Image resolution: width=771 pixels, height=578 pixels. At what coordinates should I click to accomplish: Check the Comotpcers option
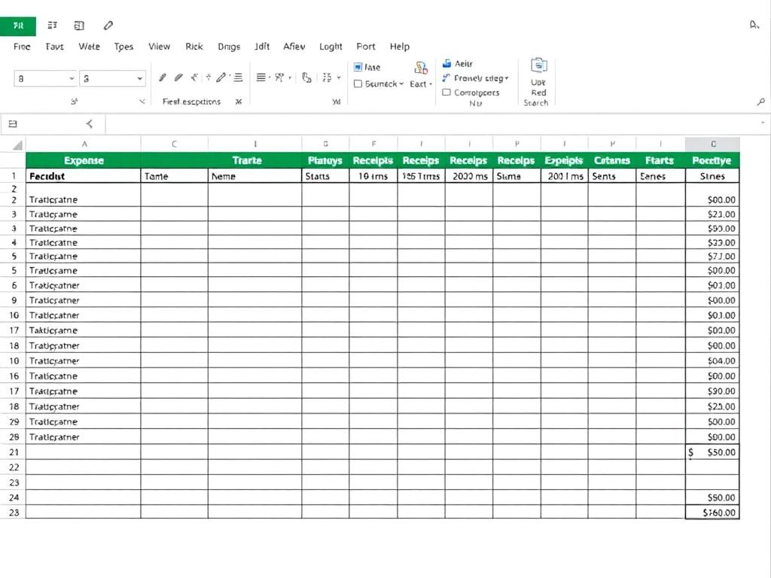coord(446,92)
